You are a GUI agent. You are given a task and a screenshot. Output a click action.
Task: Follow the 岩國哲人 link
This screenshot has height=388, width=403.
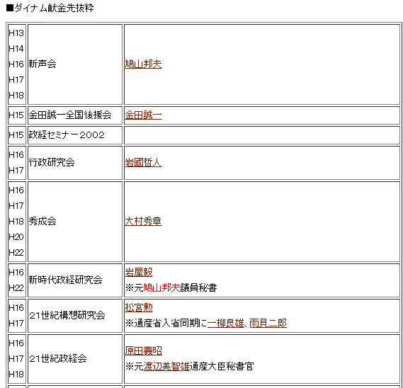tap(143, 162)
